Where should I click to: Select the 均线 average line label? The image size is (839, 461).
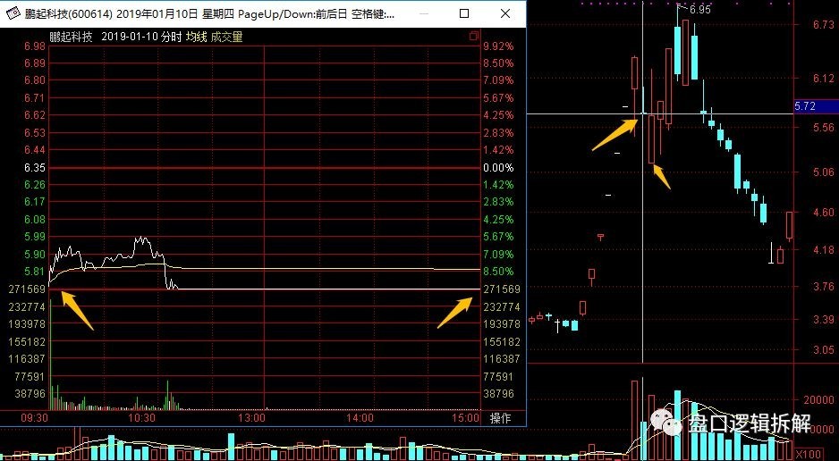point(197,38)
